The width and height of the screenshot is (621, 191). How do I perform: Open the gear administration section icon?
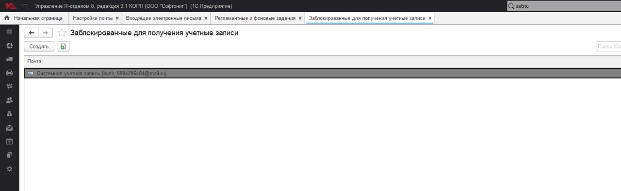pyautogui.click(x=9, y=169)
